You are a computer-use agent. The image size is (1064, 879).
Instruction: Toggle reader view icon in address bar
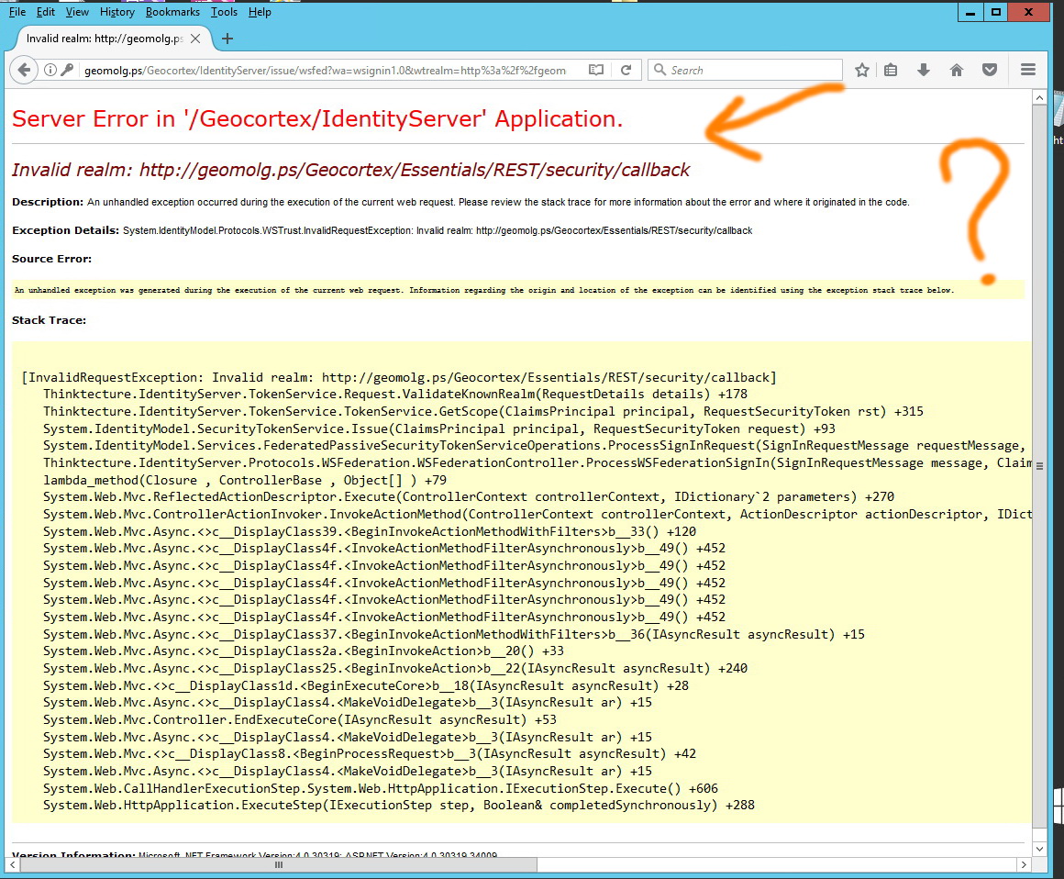(596, 70)
